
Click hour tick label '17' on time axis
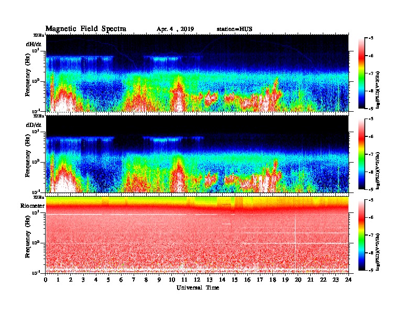(260, 280)
